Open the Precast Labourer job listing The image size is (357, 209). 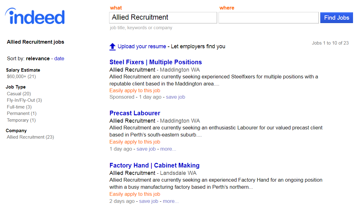point(135,113)
